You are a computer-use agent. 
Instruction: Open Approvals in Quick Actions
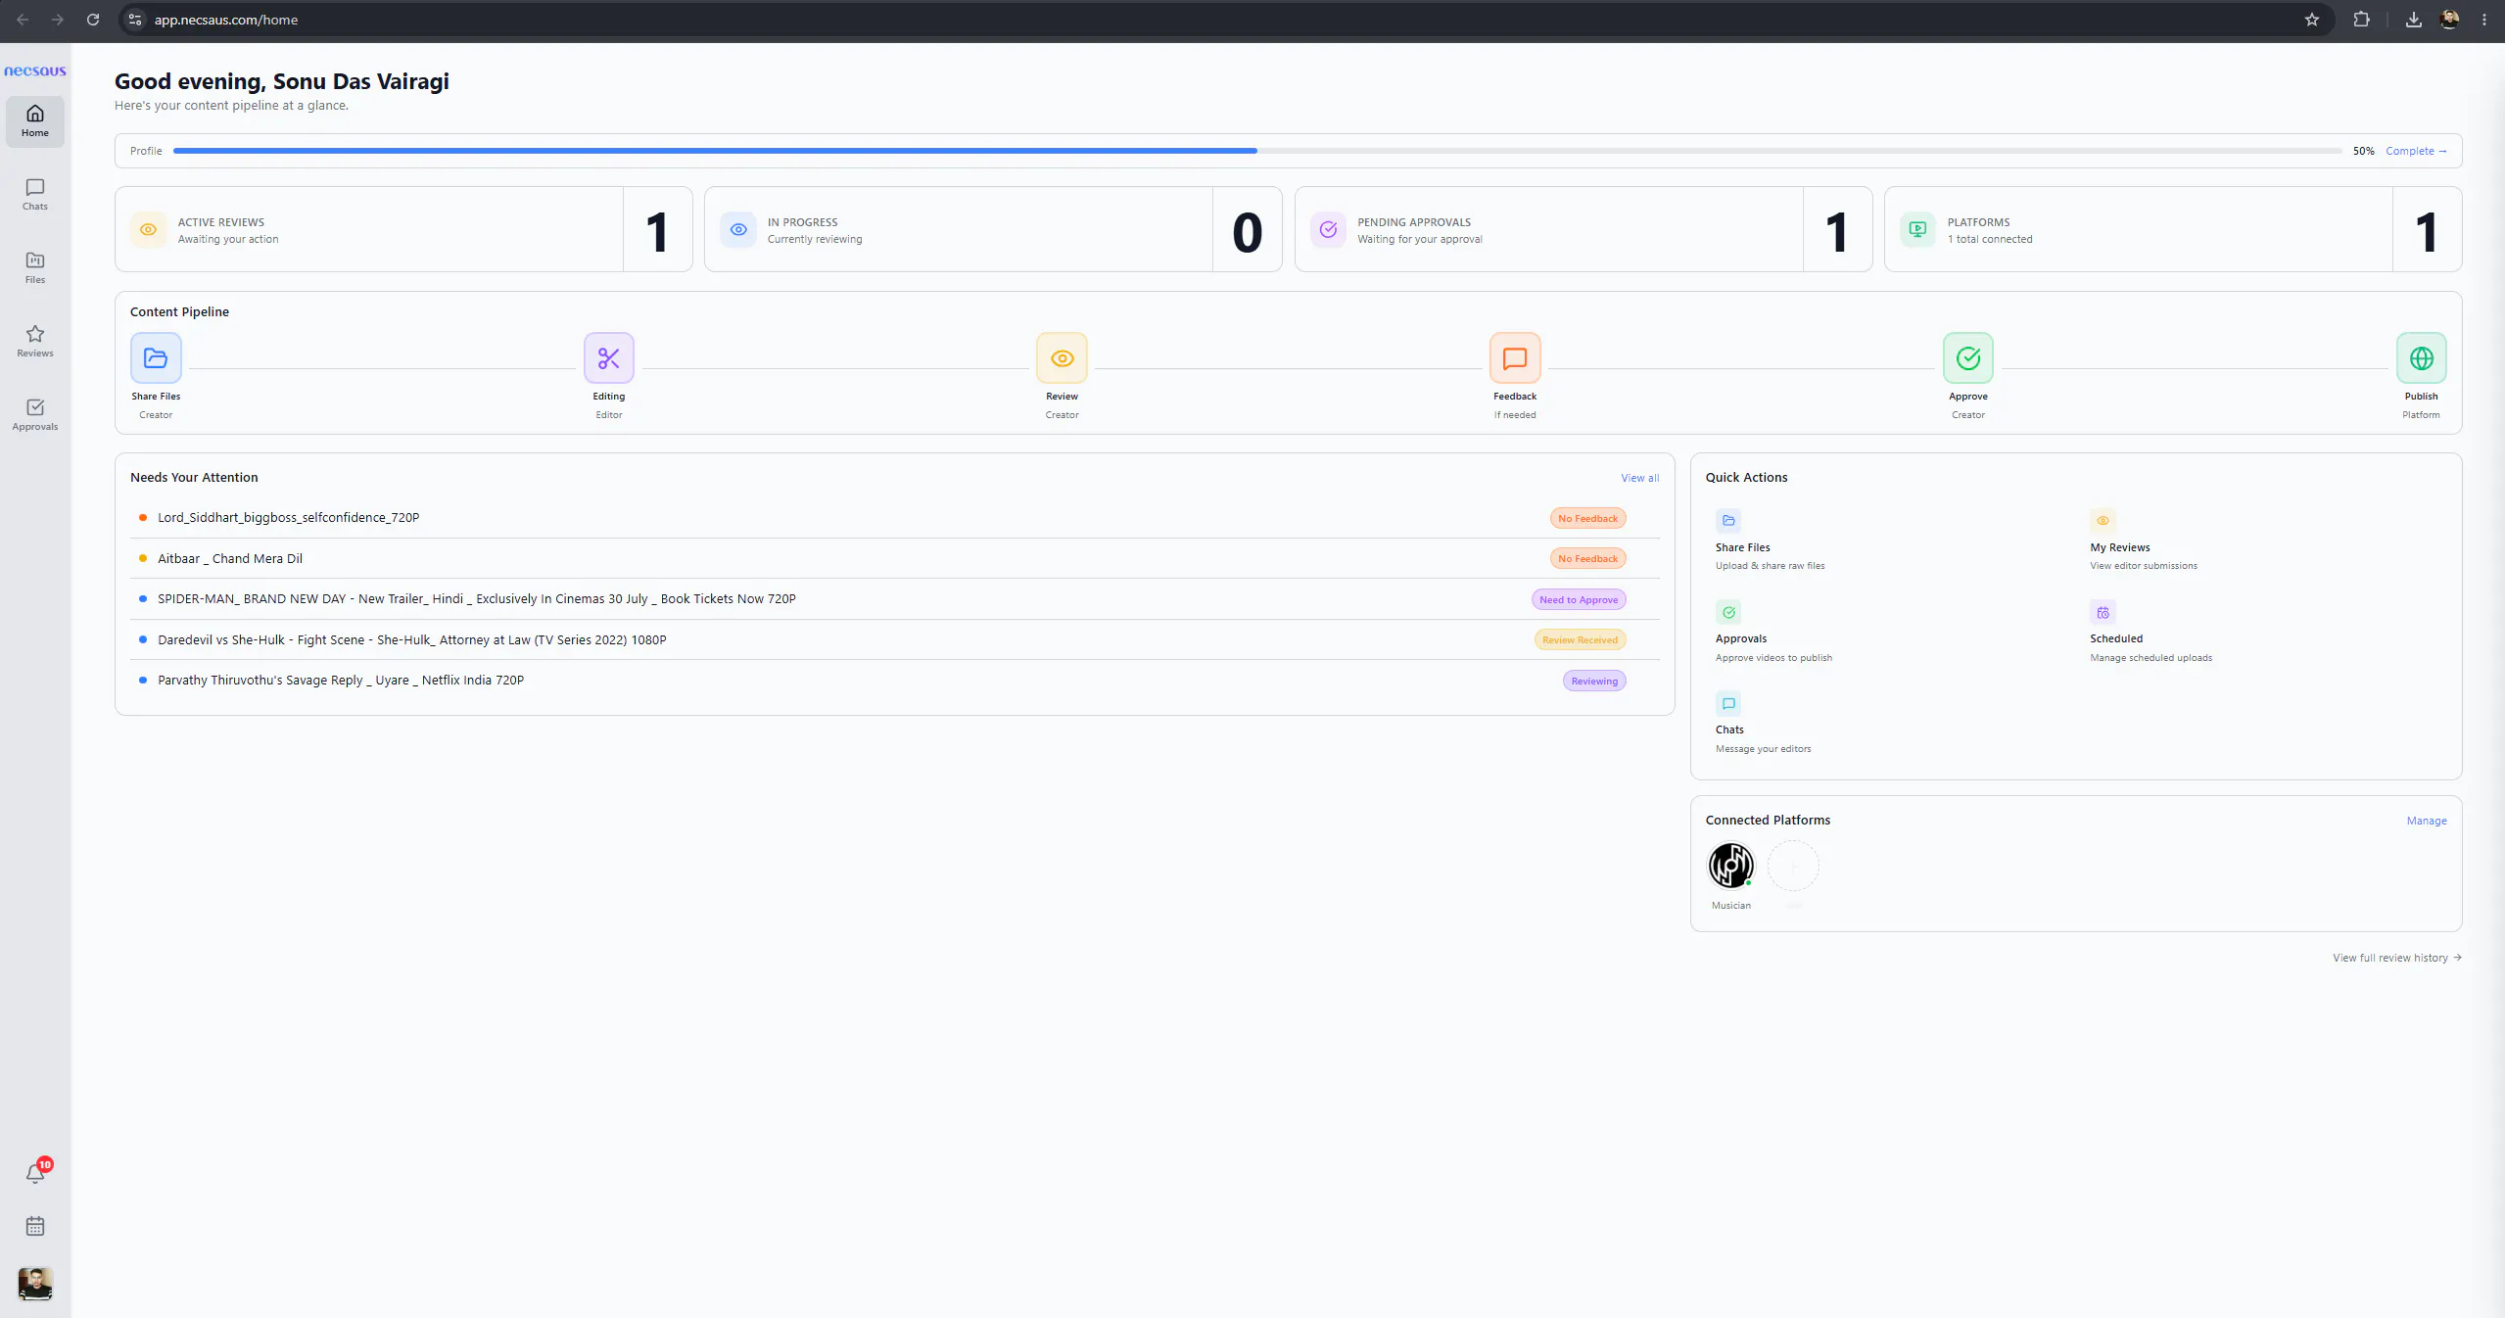pos(1773,632)
